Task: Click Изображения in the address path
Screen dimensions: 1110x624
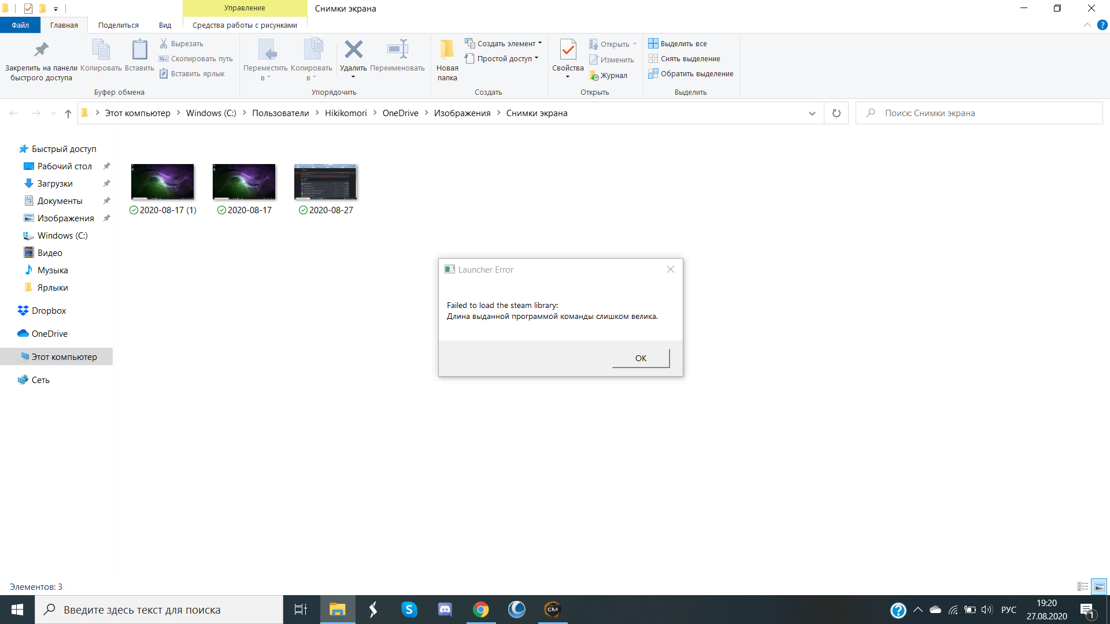Action: point(462,113)
